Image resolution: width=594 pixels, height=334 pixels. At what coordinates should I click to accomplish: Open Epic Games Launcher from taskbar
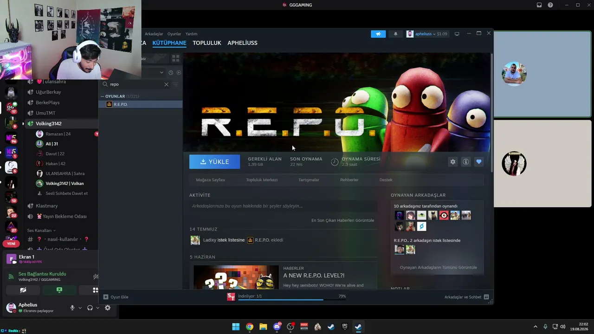tap(345, 327)
